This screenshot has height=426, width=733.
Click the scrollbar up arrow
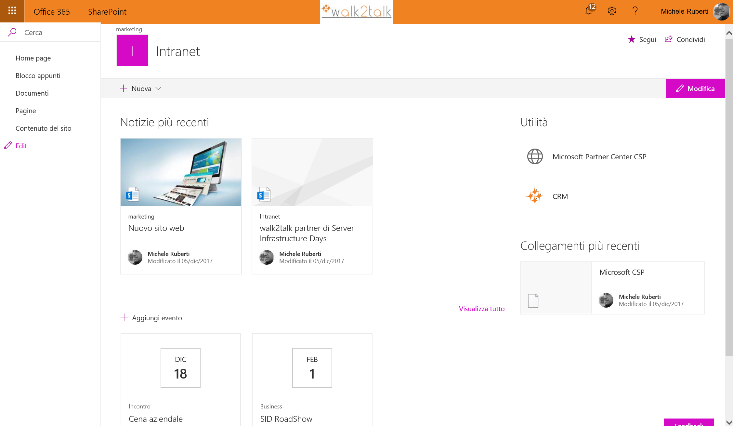(x=729, y=33)
